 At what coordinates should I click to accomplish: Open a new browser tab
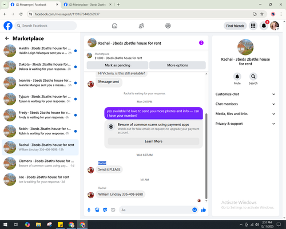(x=118, y=5)
